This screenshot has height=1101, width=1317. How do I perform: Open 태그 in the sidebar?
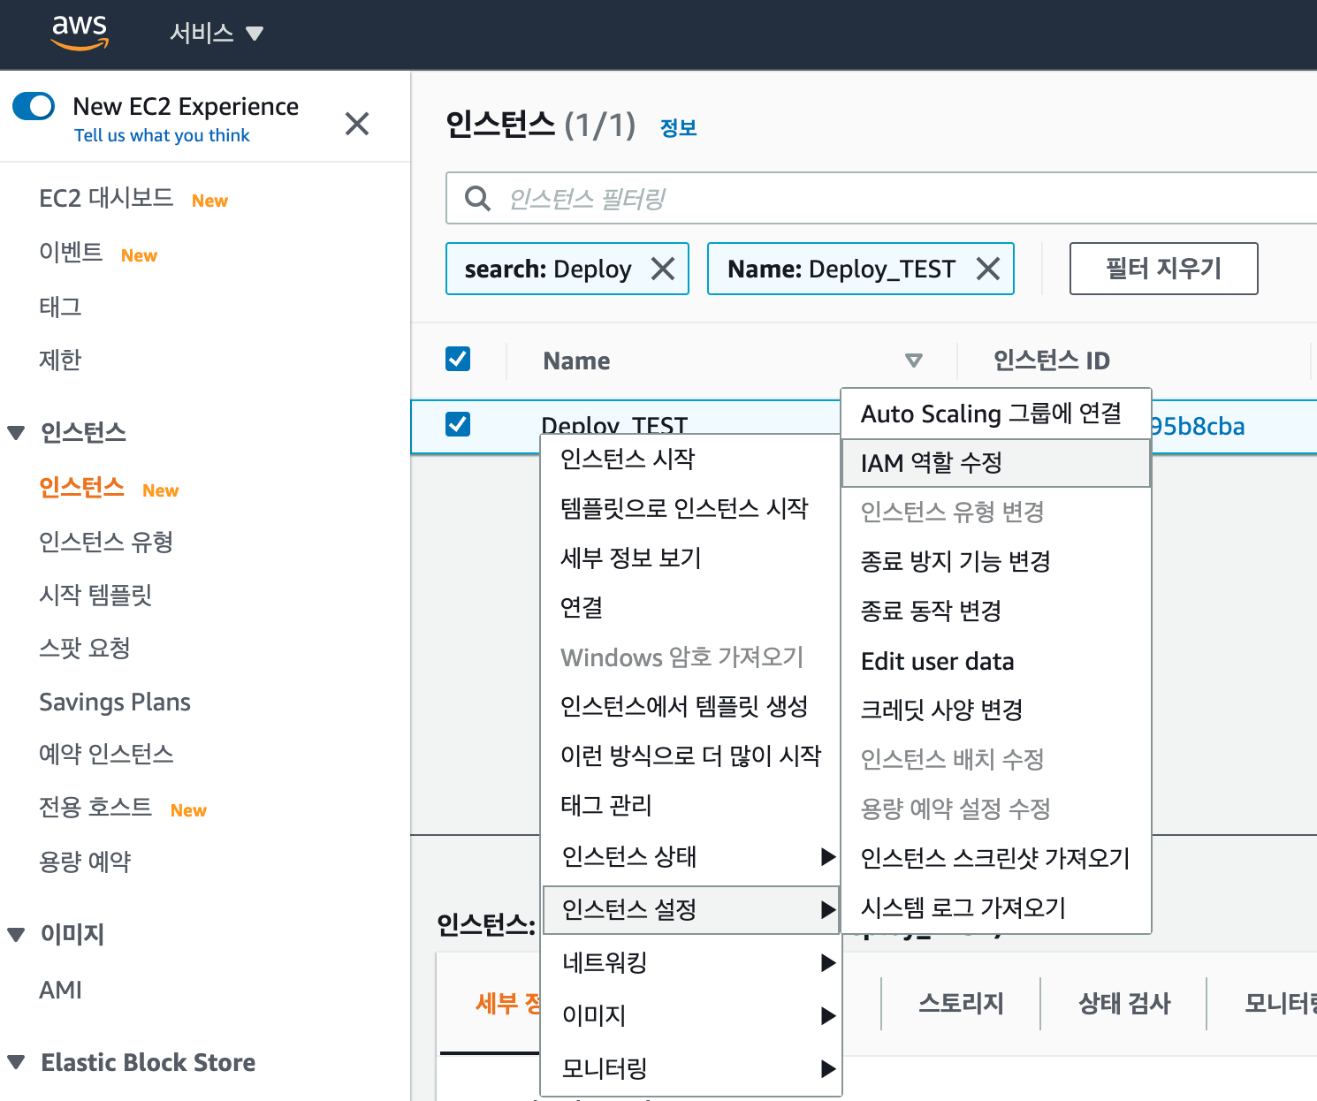tap(60, 307)
